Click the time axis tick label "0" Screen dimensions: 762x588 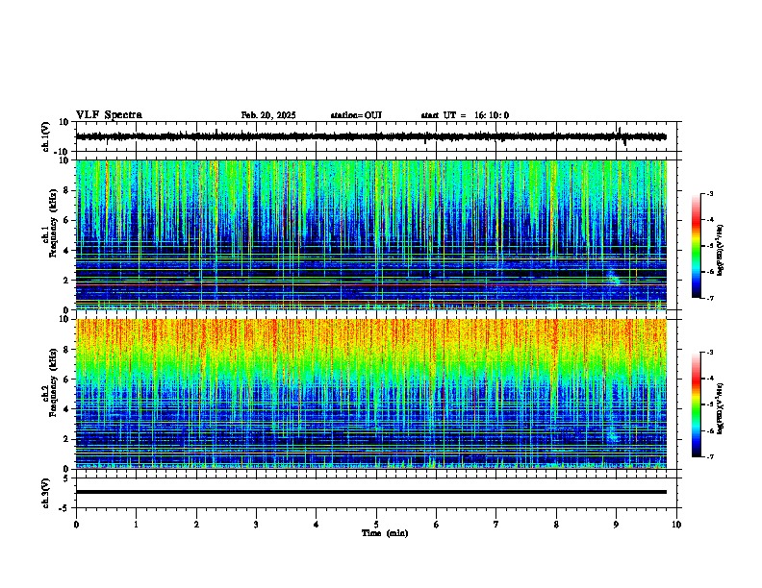pos(76,525)
